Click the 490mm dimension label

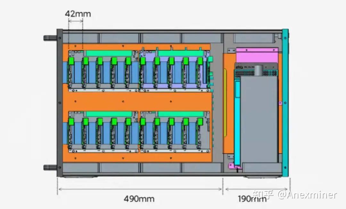[x=139, y=199]
